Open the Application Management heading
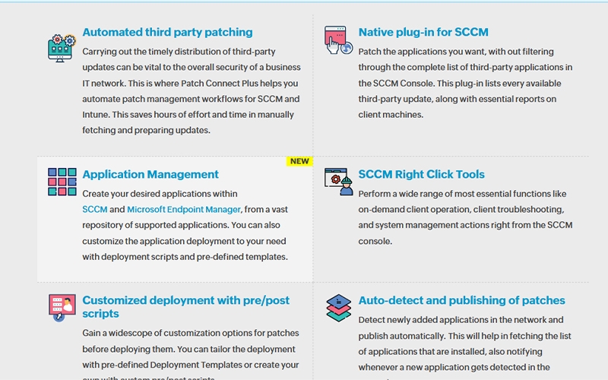608x380 pixels. point(150,174)
